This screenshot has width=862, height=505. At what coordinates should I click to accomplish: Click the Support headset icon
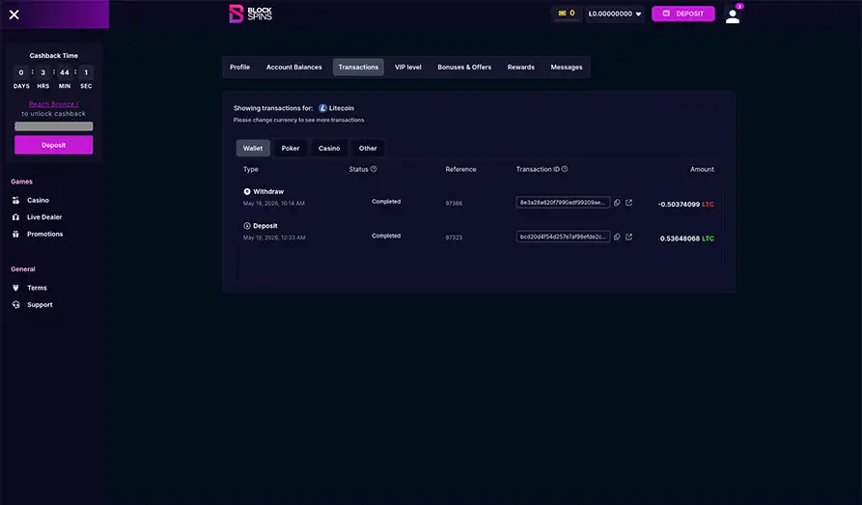point(15,305)
